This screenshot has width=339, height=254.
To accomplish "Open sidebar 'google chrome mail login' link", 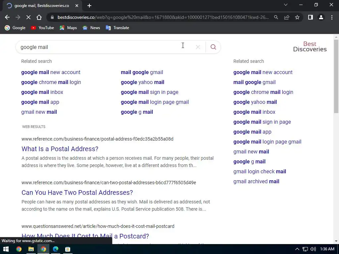I will 263,92.
